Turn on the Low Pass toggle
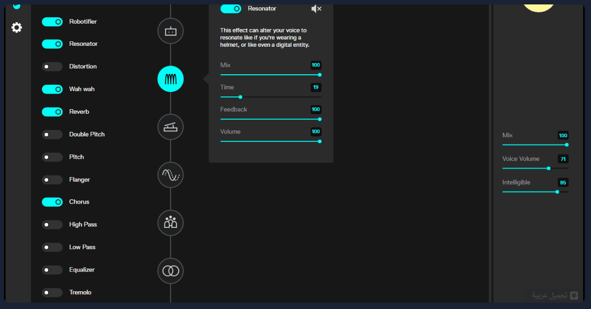Screen dimensions: 591x309 tap(52, 247)
